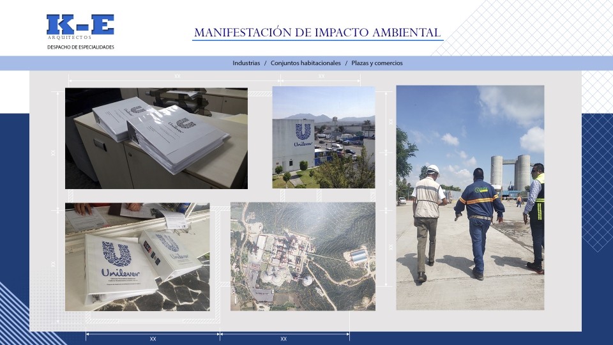The height and width of the screenshot is (345, 613).
Task: Click the Despacho de Especialidades tagline
Action: pyautogui.click(x=80, y=47)
